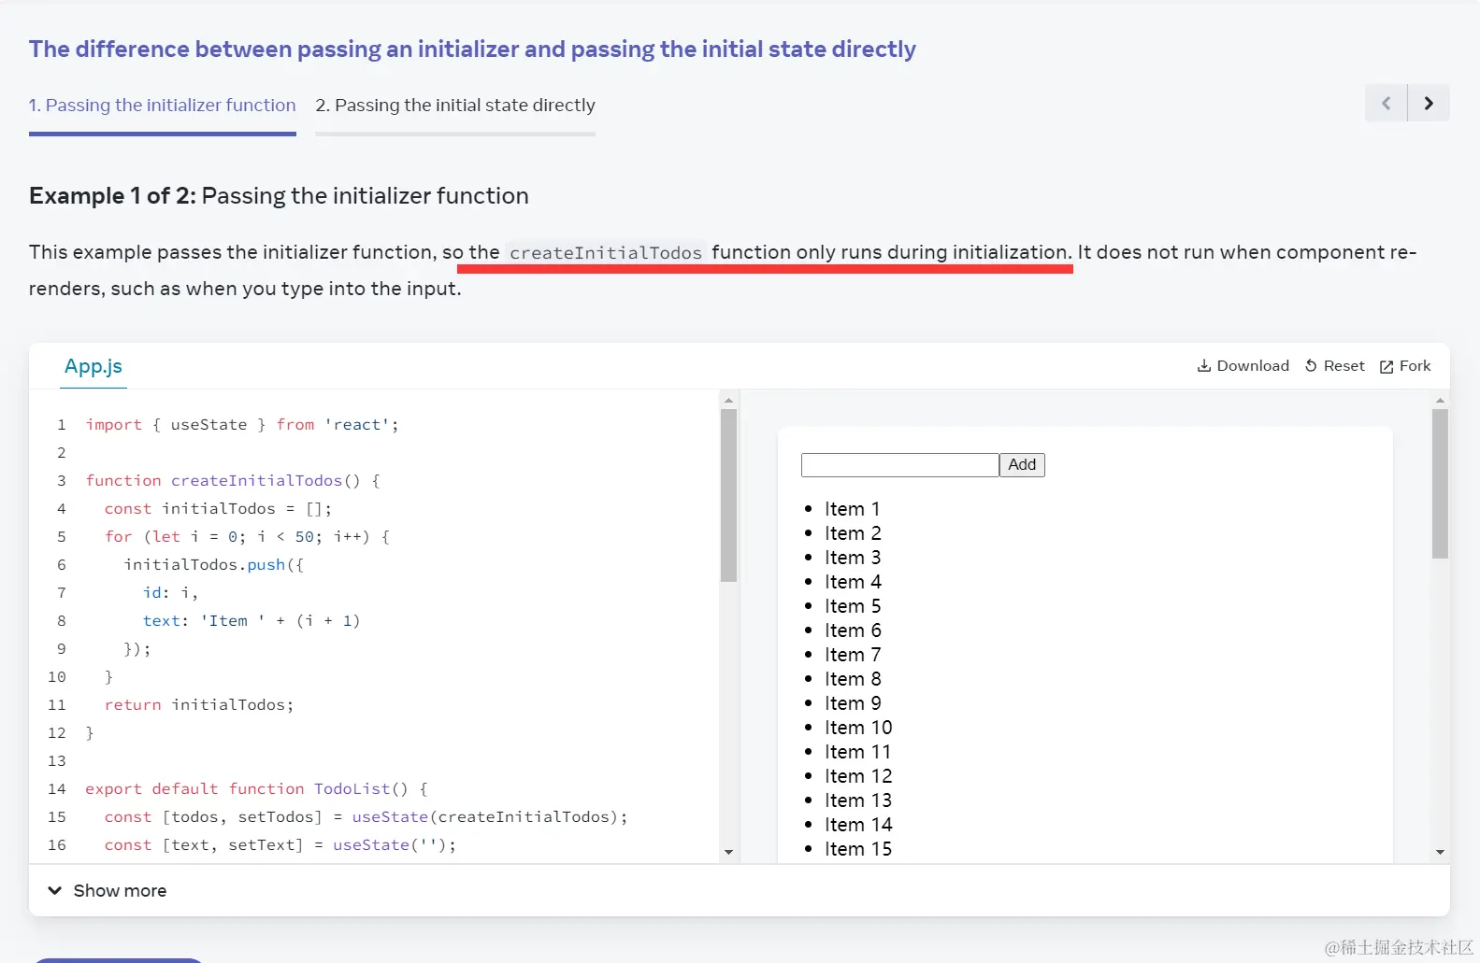
Task: Open the App.js file tab
Action: 93,366
